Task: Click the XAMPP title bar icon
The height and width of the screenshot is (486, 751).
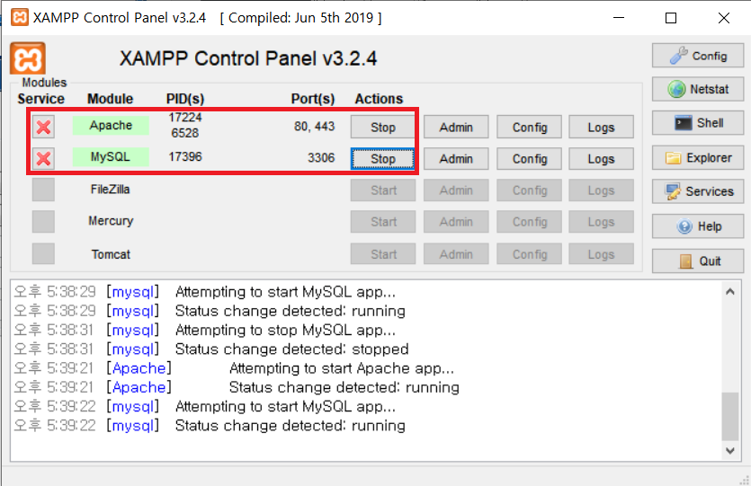Action: [20, 18]
